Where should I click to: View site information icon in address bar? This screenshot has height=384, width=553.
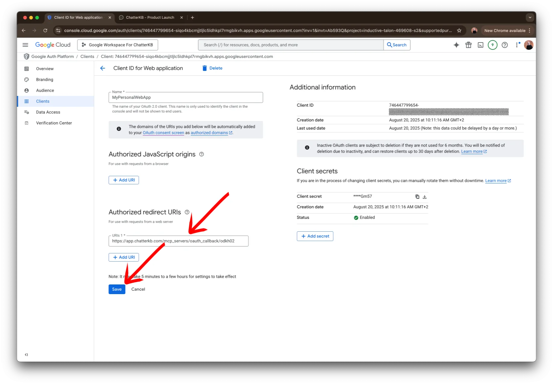[x=59, y=30]
